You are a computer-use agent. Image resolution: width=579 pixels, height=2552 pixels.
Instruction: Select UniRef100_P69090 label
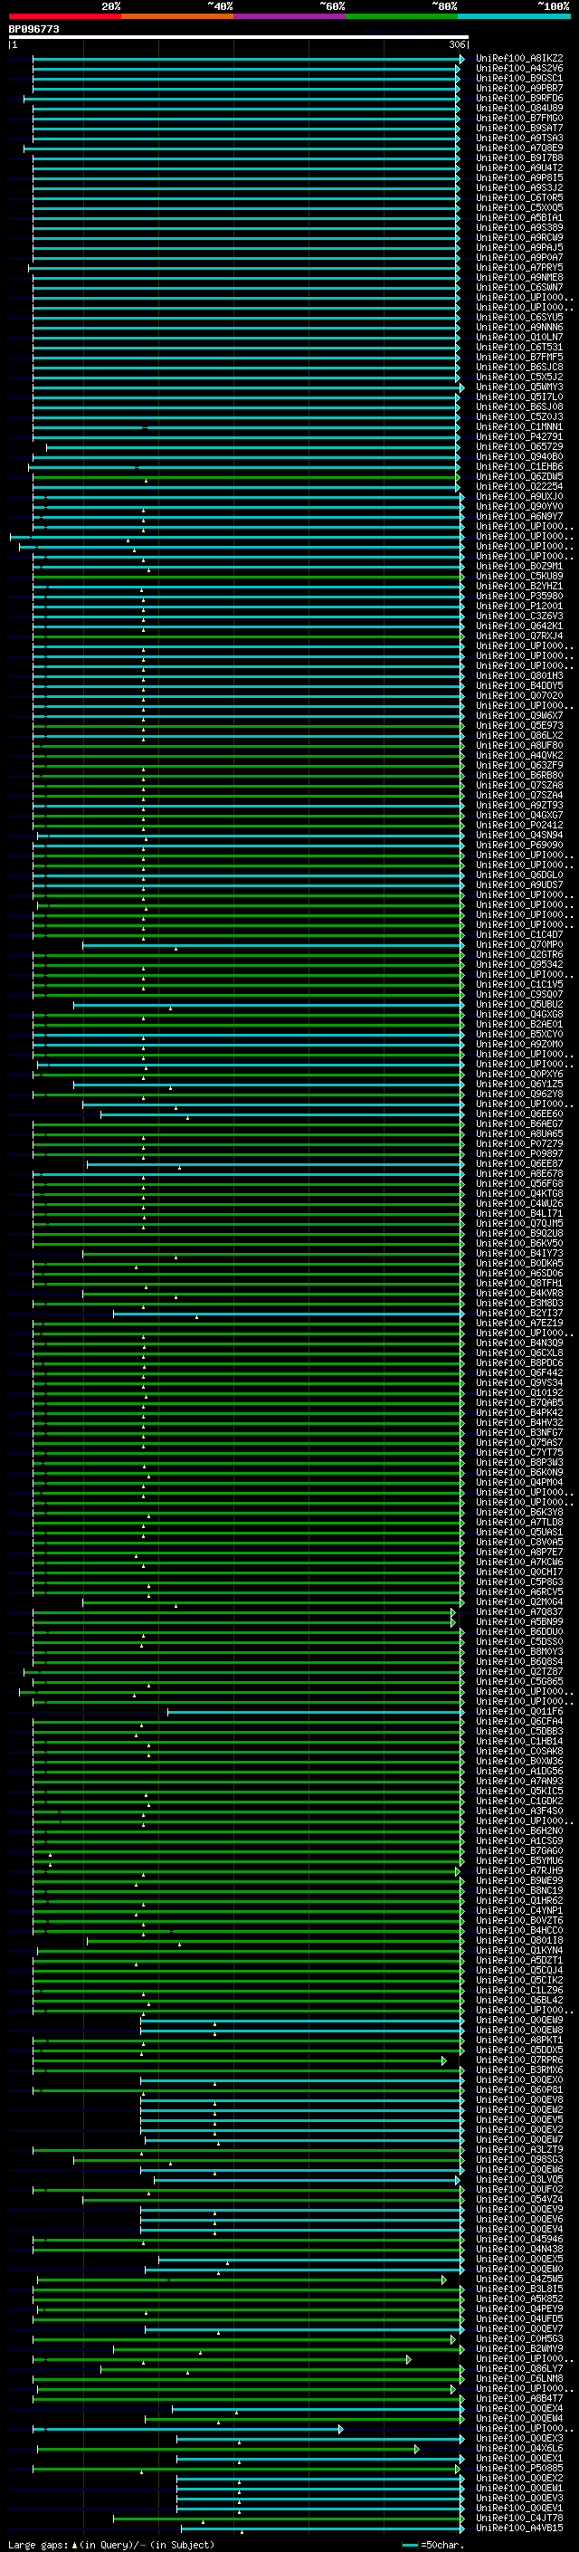pos(519,845)
